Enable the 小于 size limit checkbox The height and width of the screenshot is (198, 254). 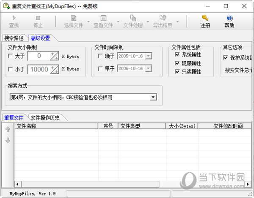[x=10, y=69]
